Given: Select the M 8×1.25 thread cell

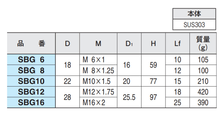Looking at the screenshot, I should [x=98, y=70].
